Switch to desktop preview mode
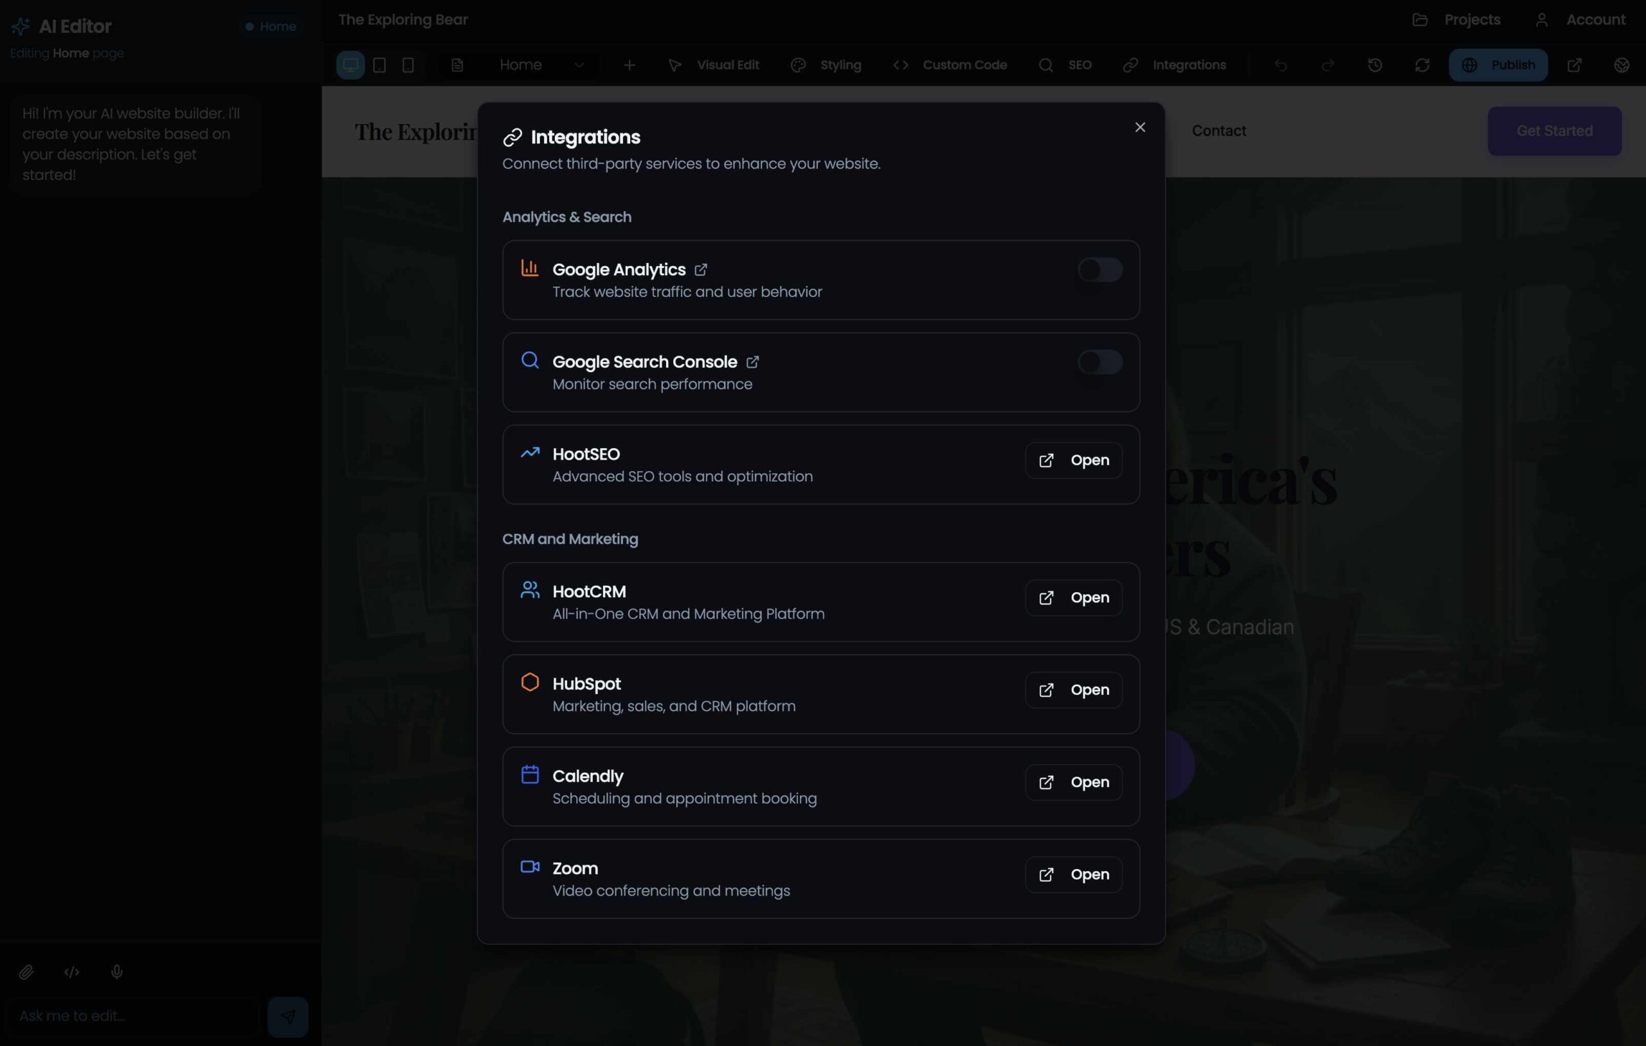1646x1046 pixels. 350,64
